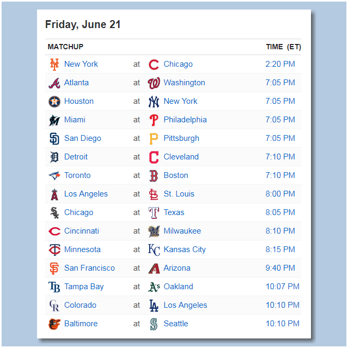
Task: Click the Oakland A's logo
Action: click(x=154, y=287)
